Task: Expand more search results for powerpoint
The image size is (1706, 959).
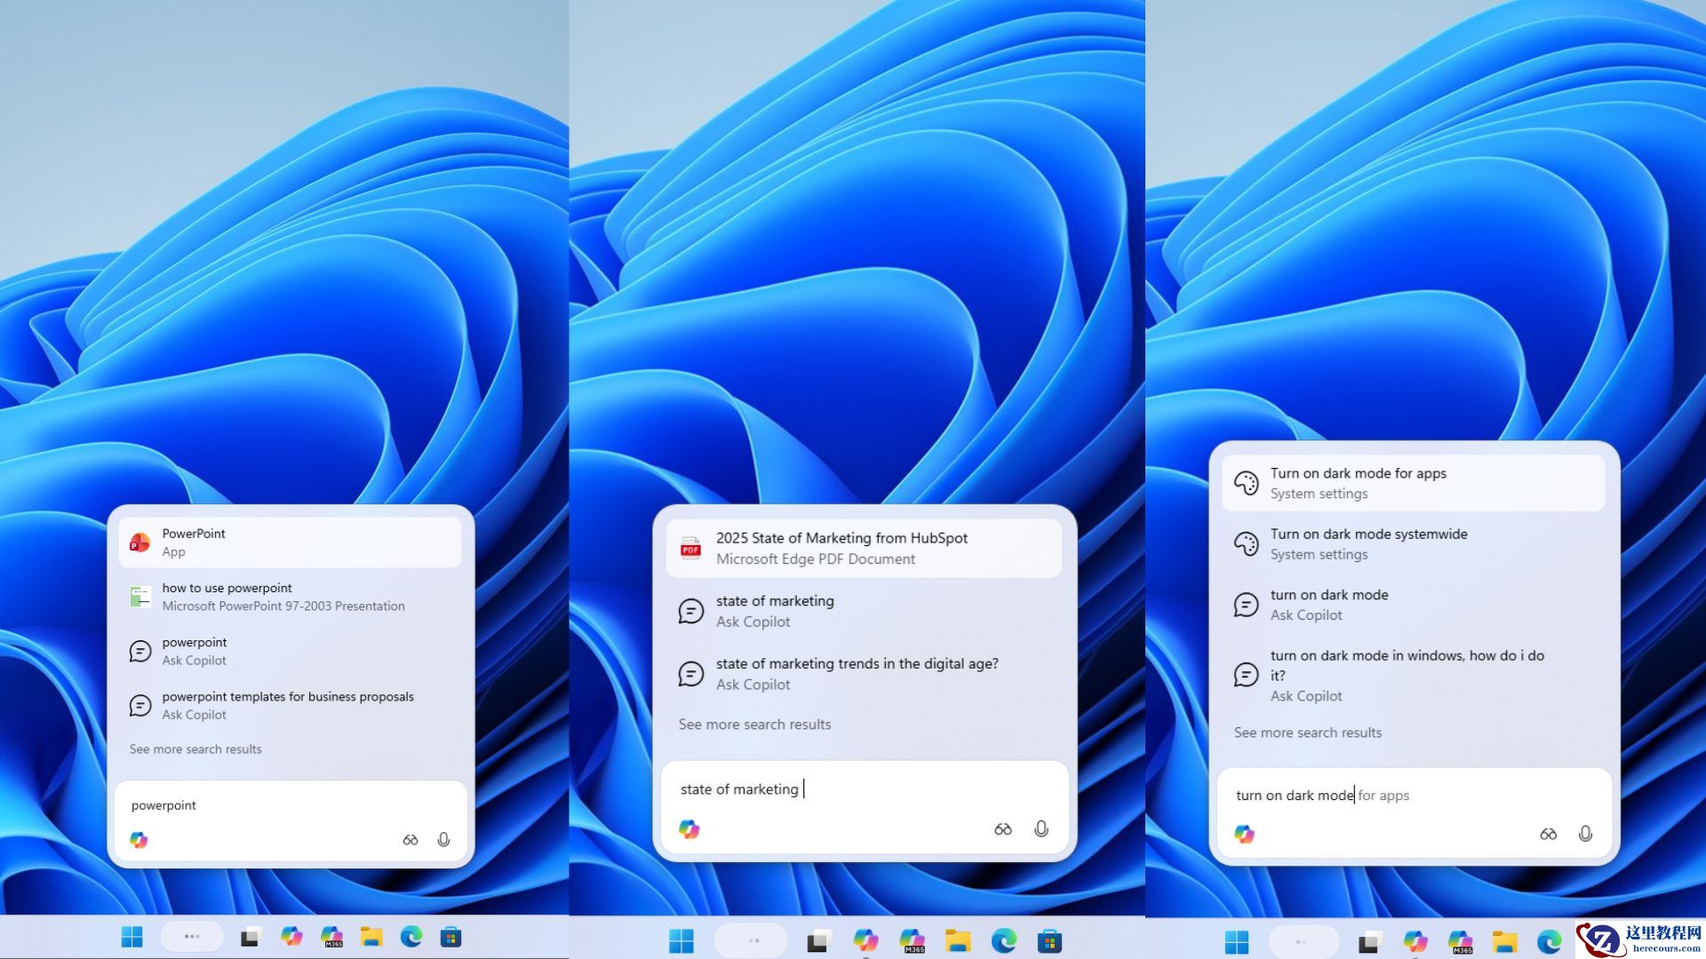Action: pyautogui.click(x=195, y=749)
